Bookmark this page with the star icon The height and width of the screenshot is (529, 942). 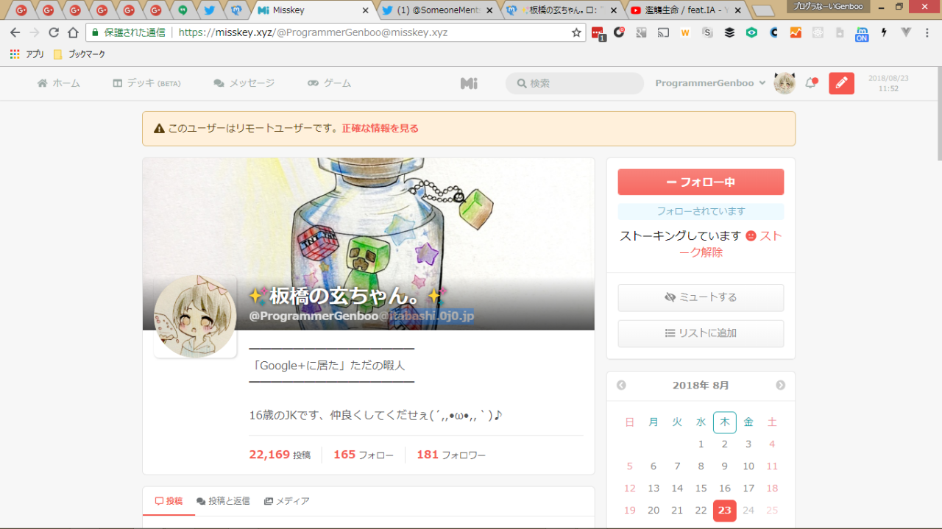[x=576, y=32]
